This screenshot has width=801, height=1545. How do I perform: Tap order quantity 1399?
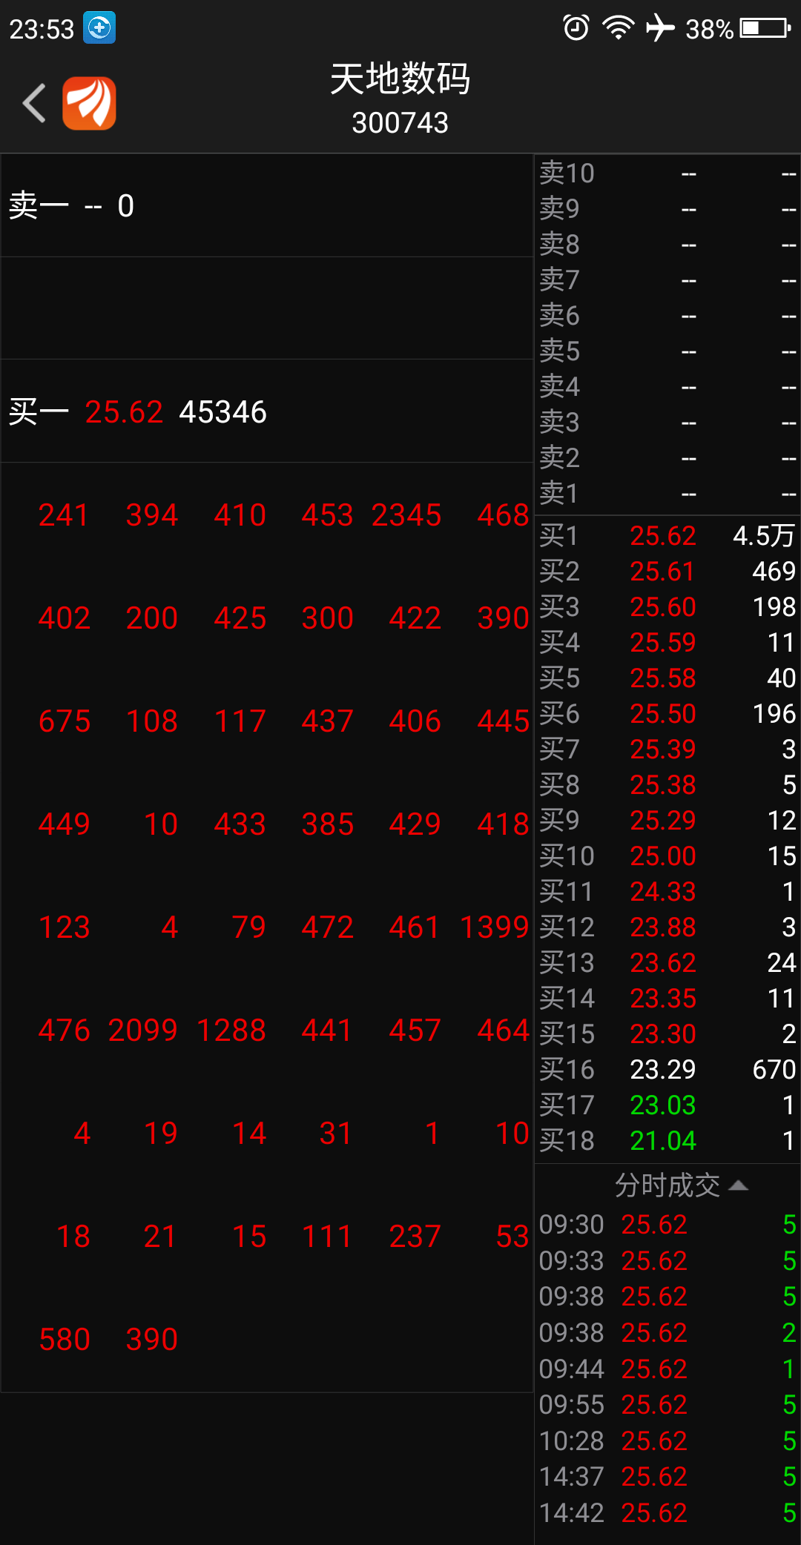[494, 927]
